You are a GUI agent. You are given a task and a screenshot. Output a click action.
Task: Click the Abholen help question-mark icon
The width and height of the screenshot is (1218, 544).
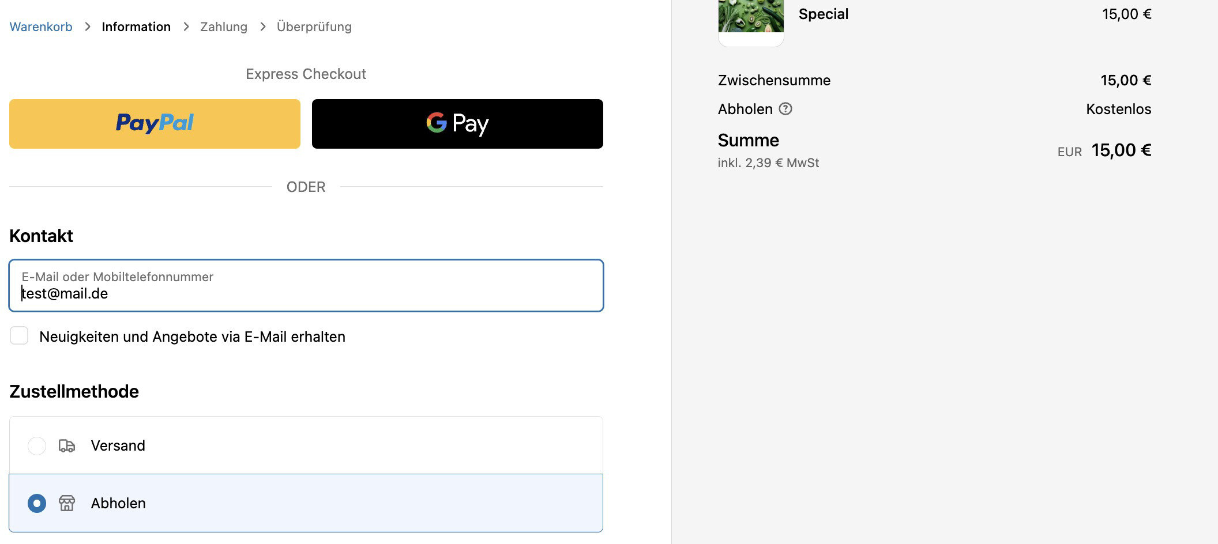(x=785, y=109)
